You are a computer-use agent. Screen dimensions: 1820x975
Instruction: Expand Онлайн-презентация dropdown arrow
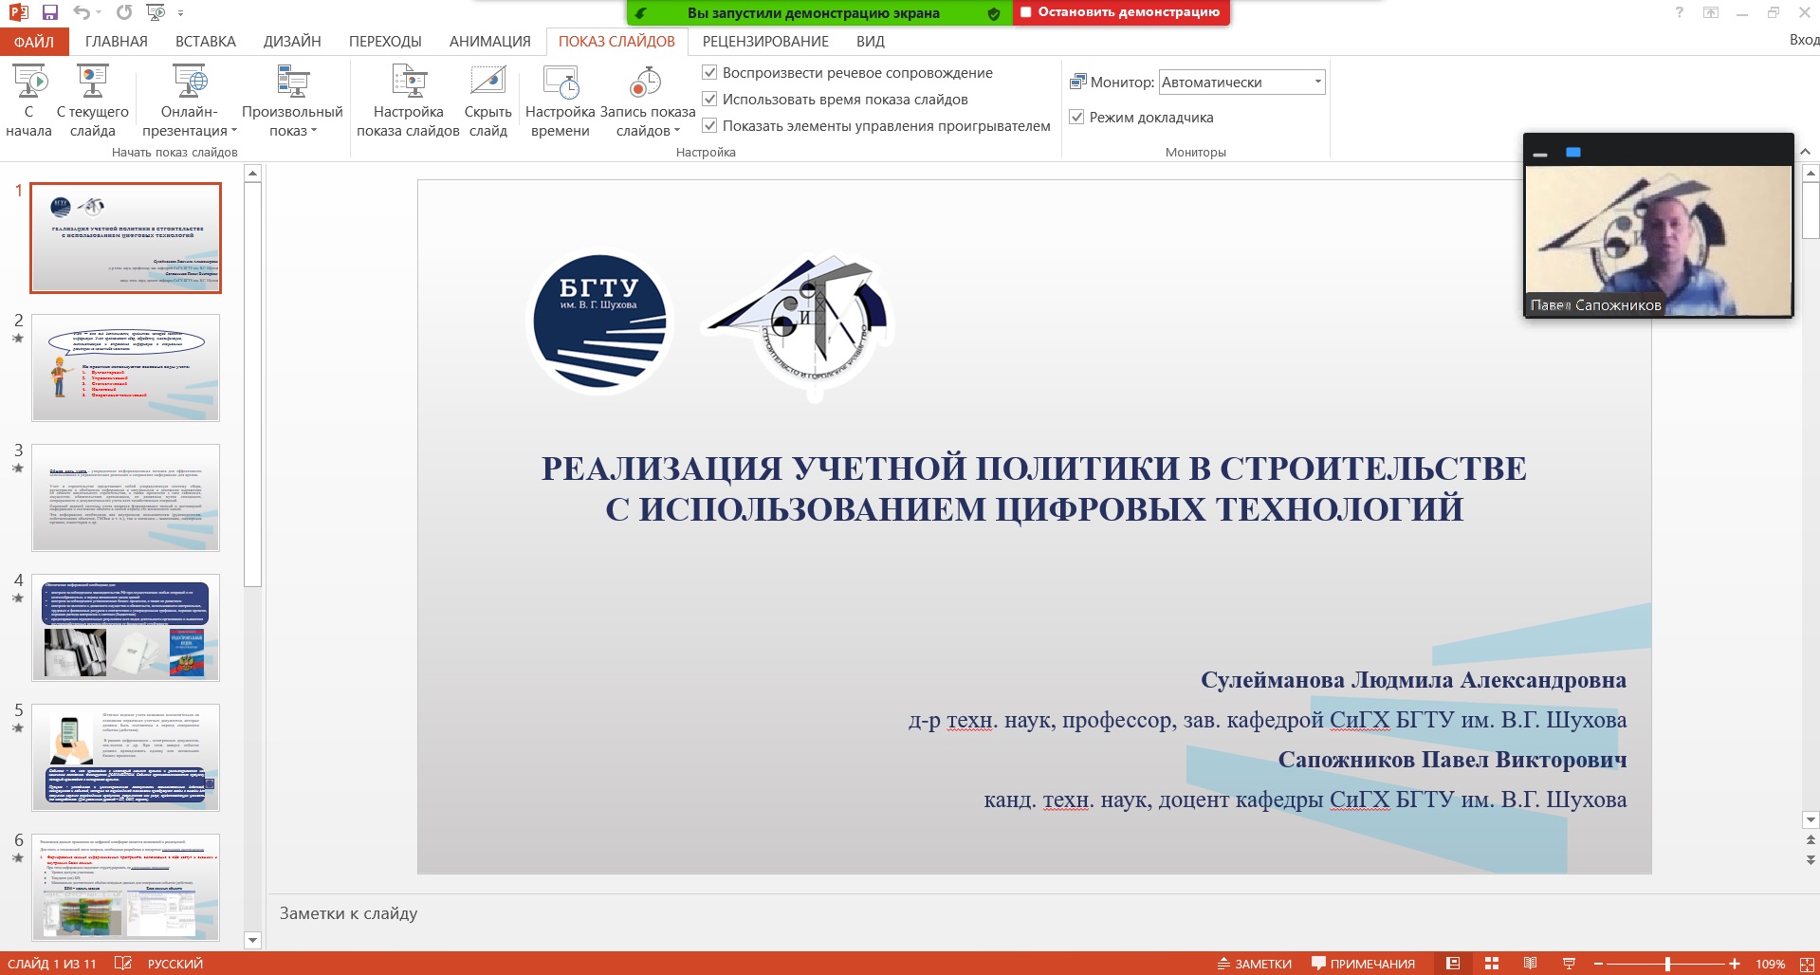pyautogui.click(x=234, y=131)
